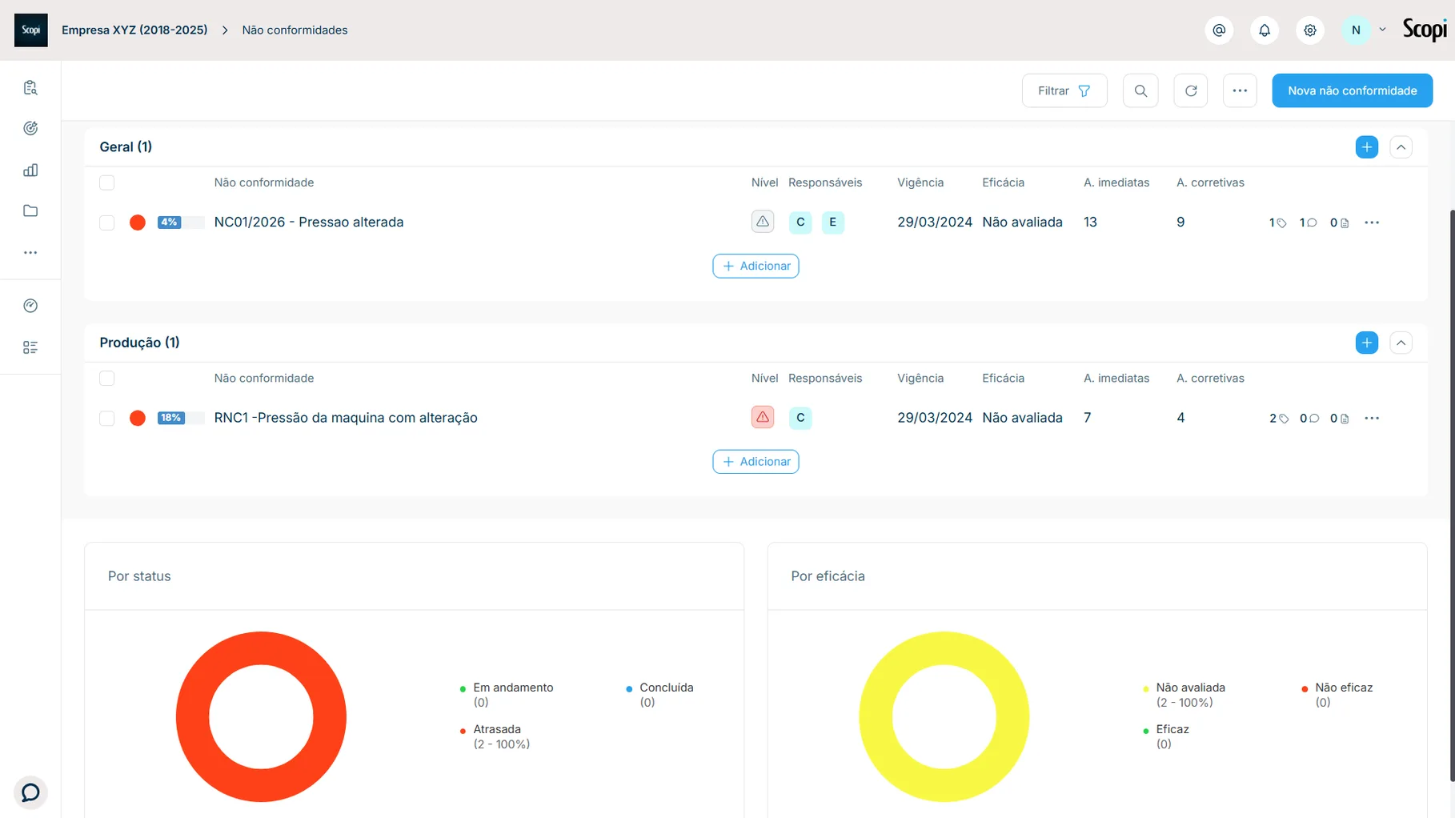Click the 4% progress bar on NC01/2026
This screenshot has width=1455, height=818.
(x=181, y=223)
